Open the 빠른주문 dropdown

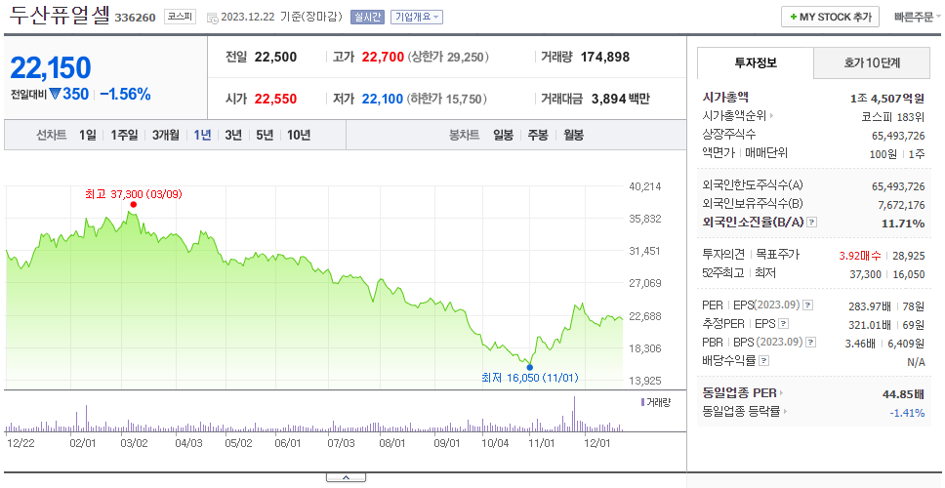[x=918, y=17]
